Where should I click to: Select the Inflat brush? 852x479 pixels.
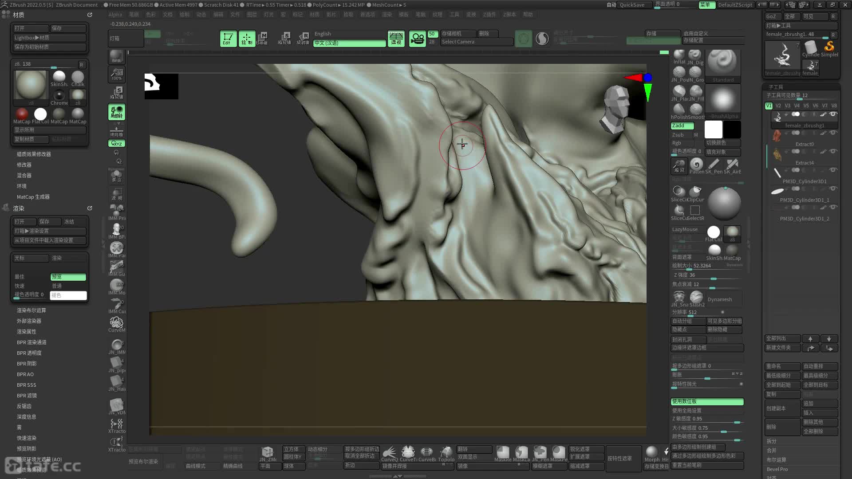click(679, 57)
